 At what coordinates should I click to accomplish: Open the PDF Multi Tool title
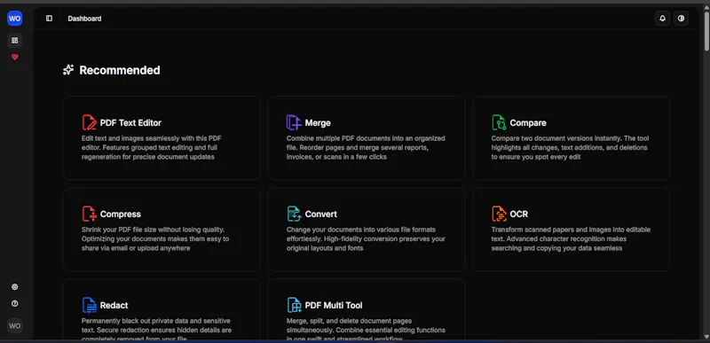334,306
